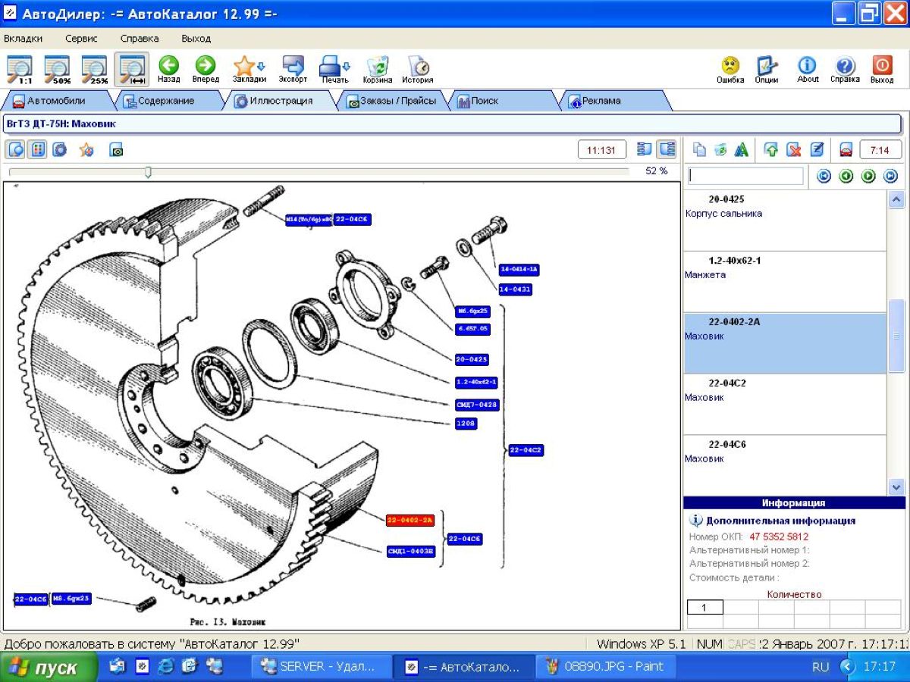Go back with the Назад arrow
The image size is (910, 682).
[168, 68]
